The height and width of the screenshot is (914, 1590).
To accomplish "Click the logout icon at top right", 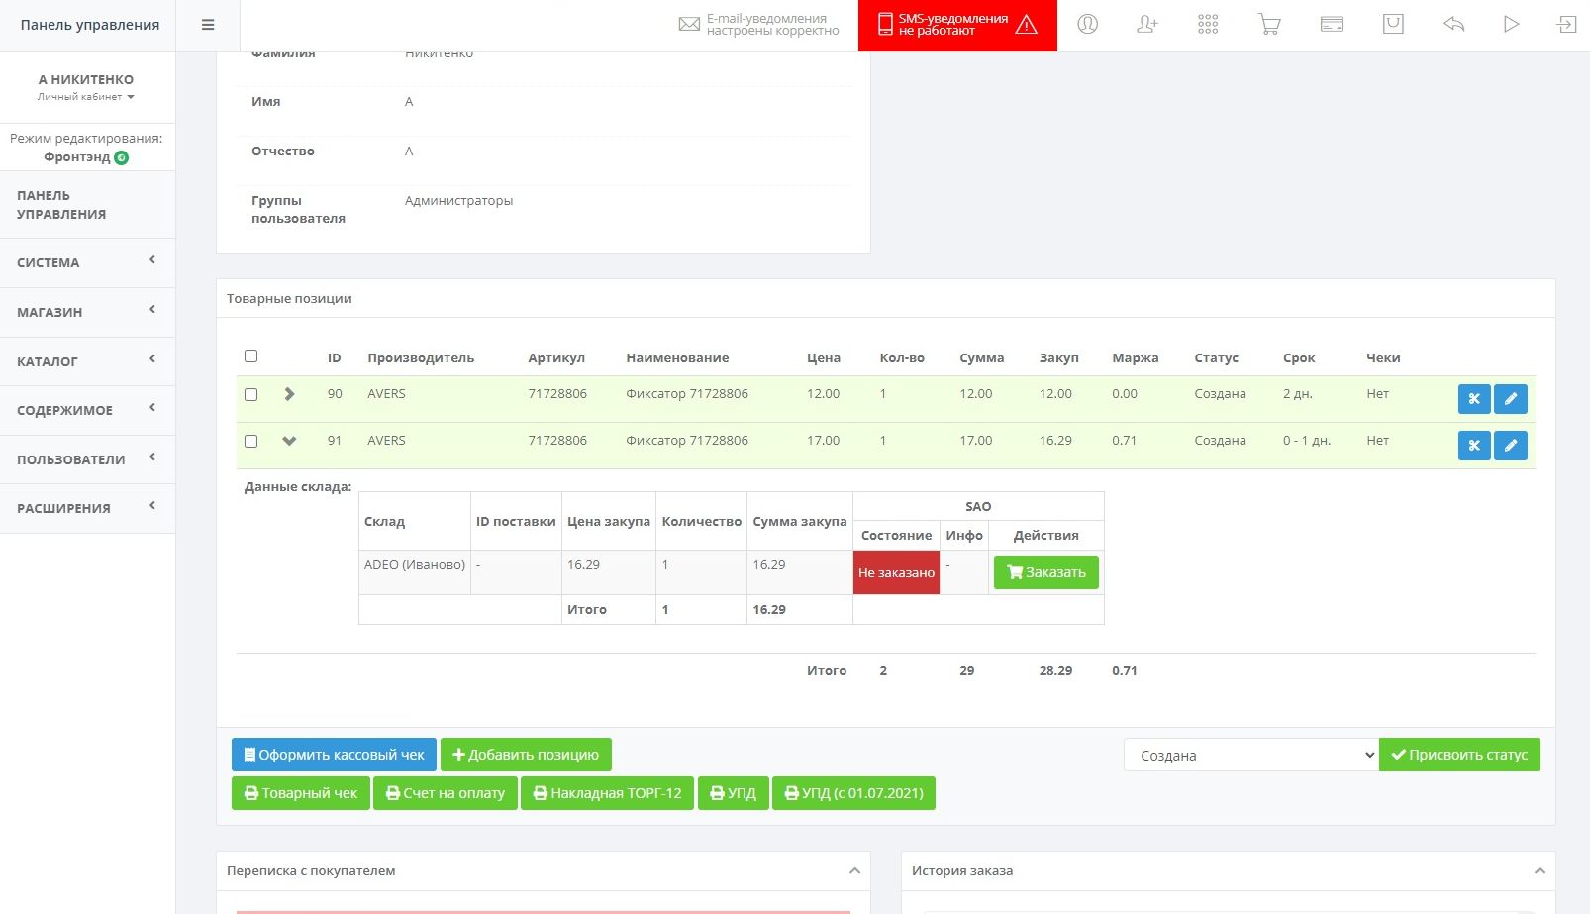I will click(x=1566, y=25).
